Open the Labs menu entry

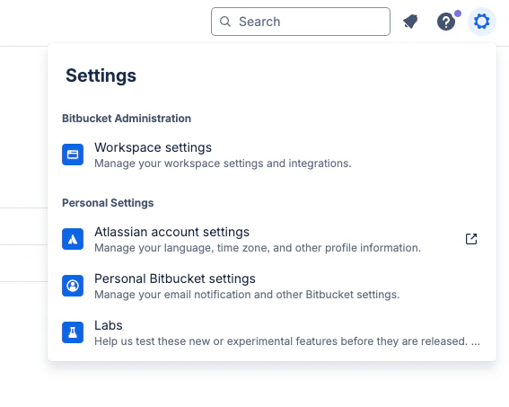point(272,333)
